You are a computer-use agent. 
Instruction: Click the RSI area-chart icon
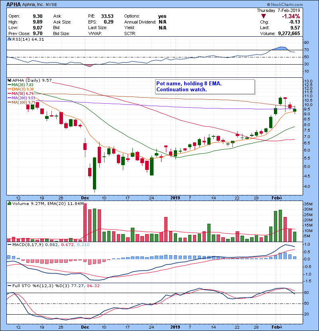[9, 39]
